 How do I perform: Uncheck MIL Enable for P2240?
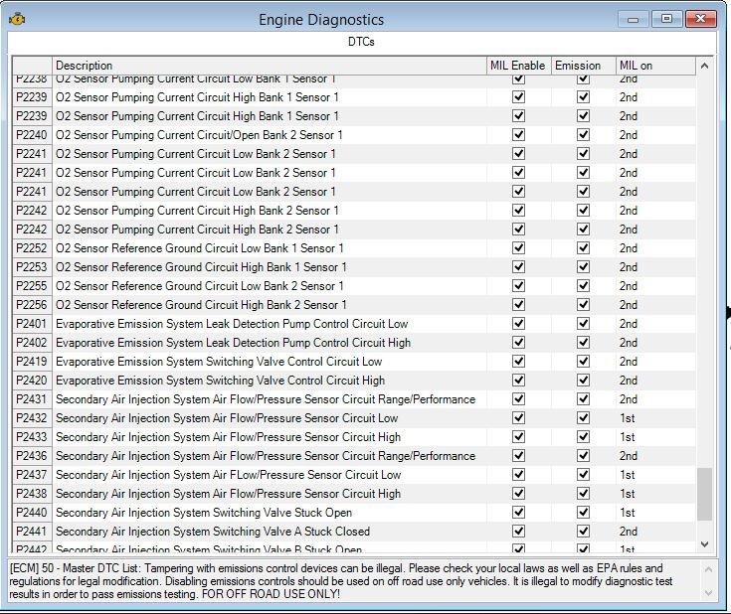pos(518,135)
